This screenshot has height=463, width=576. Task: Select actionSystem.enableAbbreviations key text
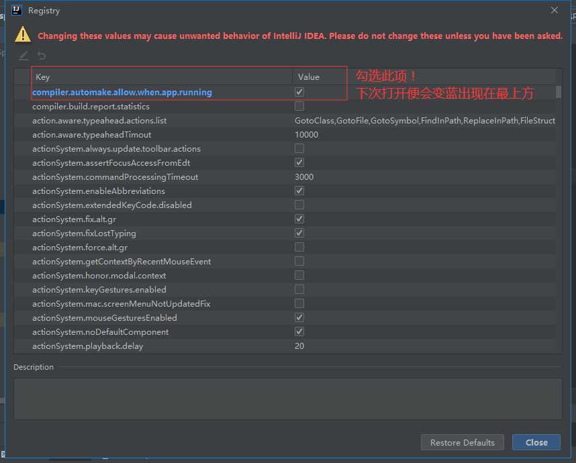(x=99, y=191)
